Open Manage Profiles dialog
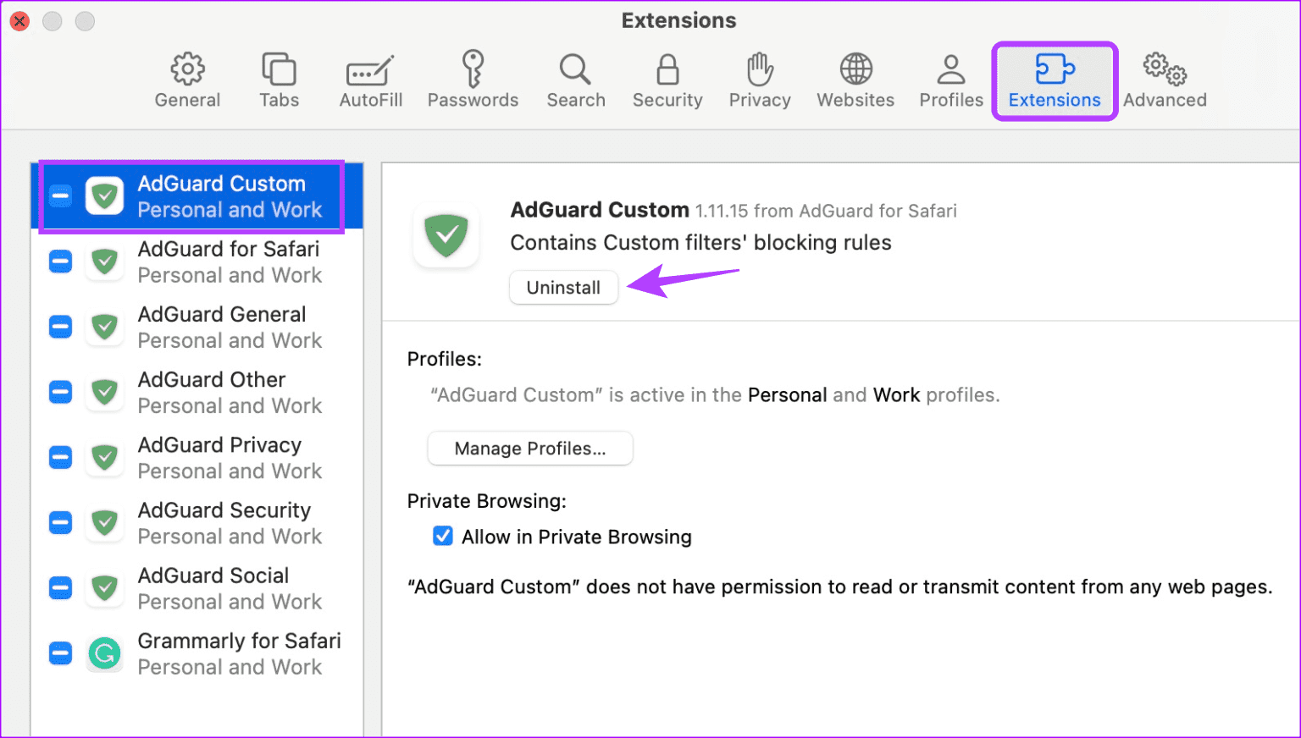The height and width of the screenshot is (738, 1301). coord(530,448)
